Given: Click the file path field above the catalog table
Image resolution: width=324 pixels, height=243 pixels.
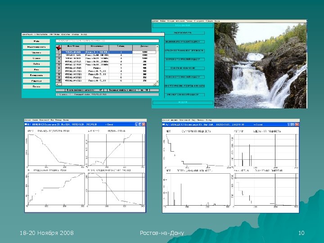Looking at the screenshot, I should point(107,41).
